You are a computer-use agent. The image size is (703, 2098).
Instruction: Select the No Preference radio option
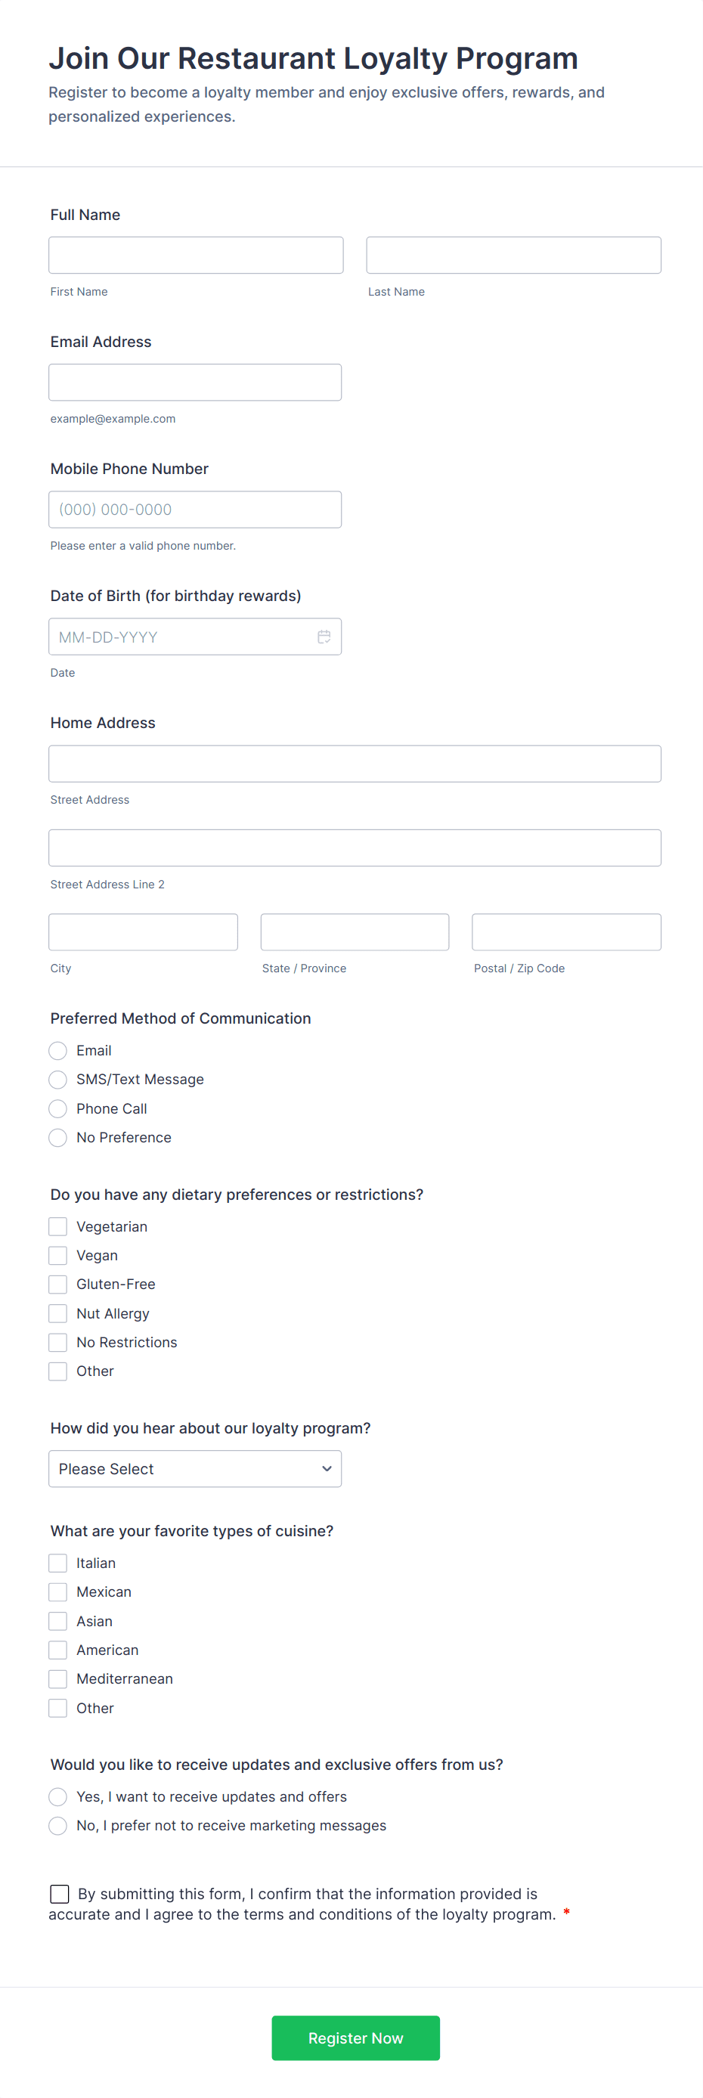coord(58,1137)
